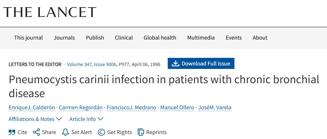Click the download arrow icon
The height and width of the screenshot is (139, 327).
[176, 63]
